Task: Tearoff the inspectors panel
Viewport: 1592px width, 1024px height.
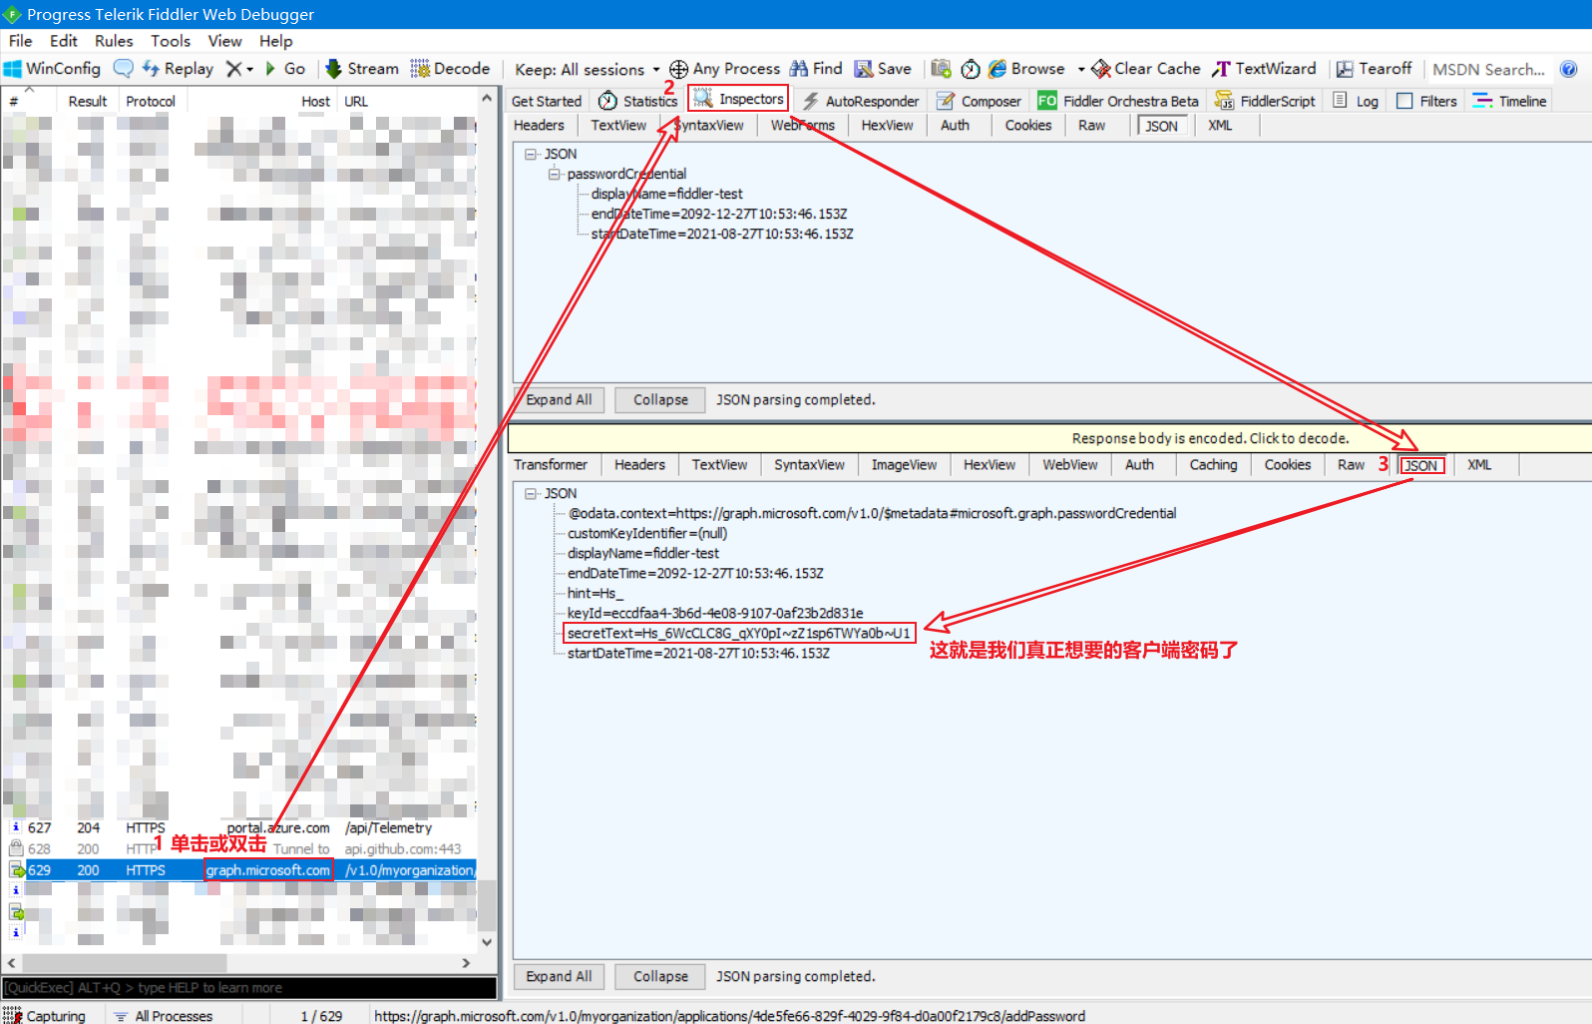Action: pyautogui.click(x=1374, y=69)
